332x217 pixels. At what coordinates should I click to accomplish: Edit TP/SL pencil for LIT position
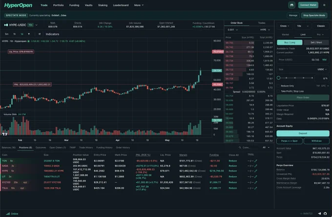(x=256, y=177)
